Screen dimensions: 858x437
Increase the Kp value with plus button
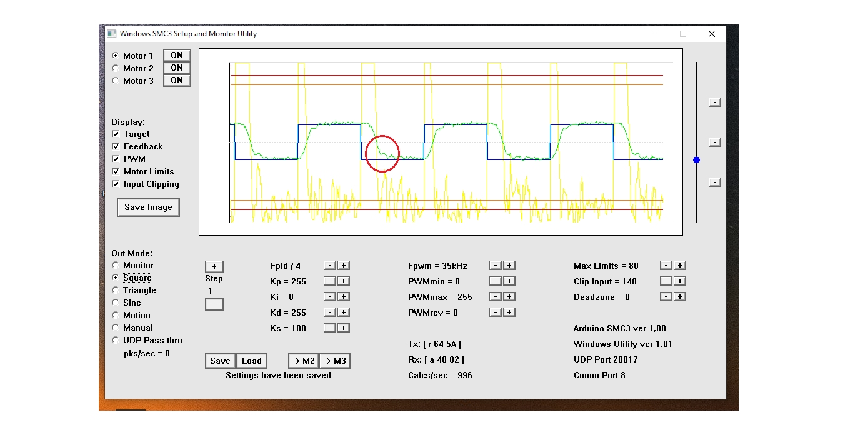coord(344,281)
